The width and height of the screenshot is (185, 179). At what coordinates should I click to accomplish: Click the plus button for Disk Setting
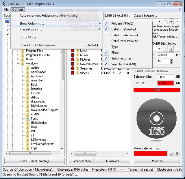[x=171, y=49]
